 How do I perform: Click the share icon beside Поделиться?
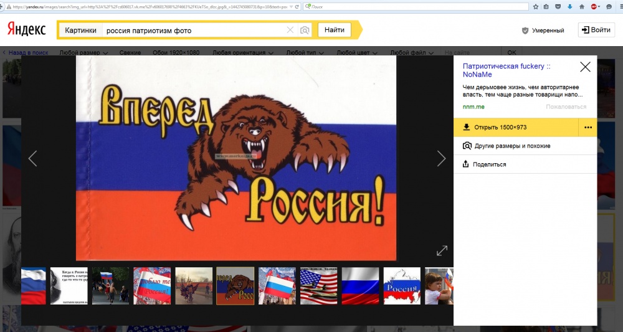tap(465, 164)
